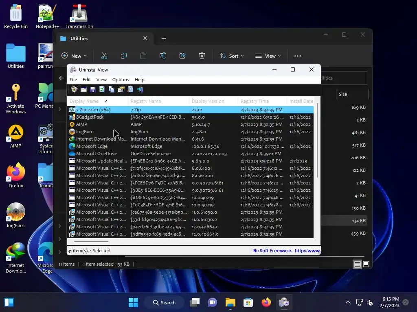Click the Find magnifier icon in UninstallView toolbar

pyautogui.click(x=130, y=89)
